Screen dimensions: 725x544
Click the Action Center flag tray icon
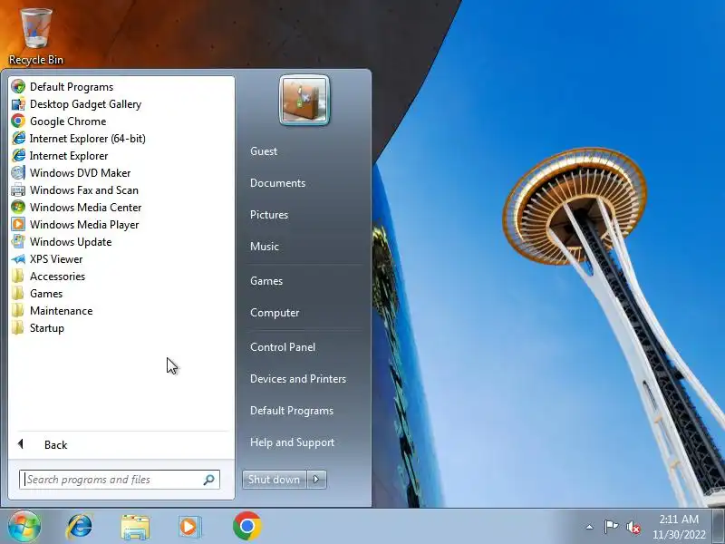click(611, 527)
